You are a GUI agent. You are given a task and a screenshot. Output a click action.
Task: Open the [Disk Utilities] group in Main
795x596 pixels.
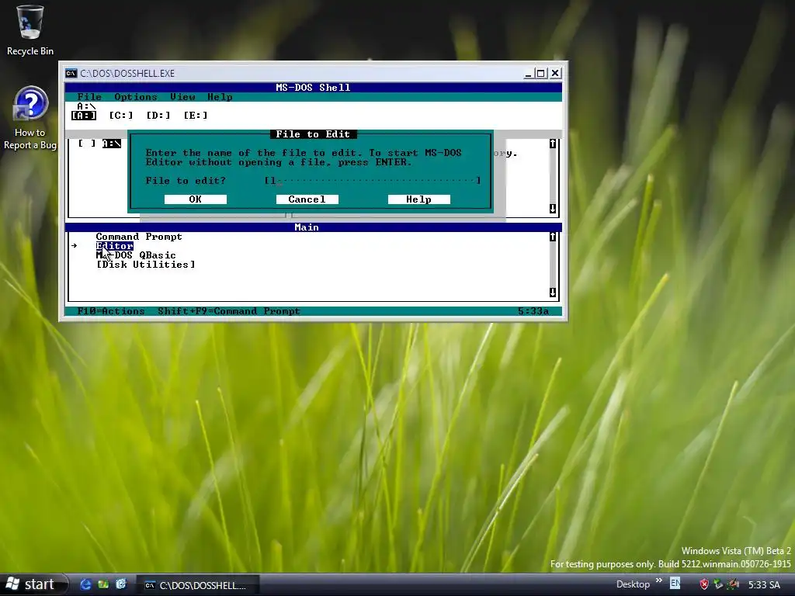pos(145,265)
